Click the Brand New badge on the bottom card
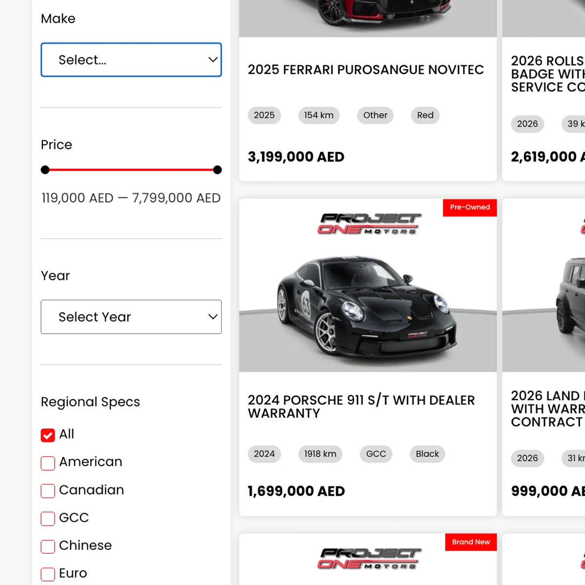Screen dimensions: 585x585 click(470, 542)
